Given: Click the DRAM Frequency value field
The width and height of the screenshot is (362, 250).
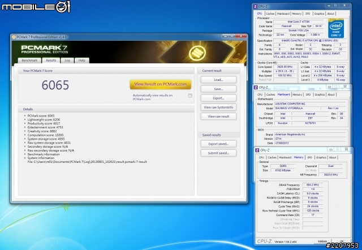Looking at the screenshot, I should [312, 185].
